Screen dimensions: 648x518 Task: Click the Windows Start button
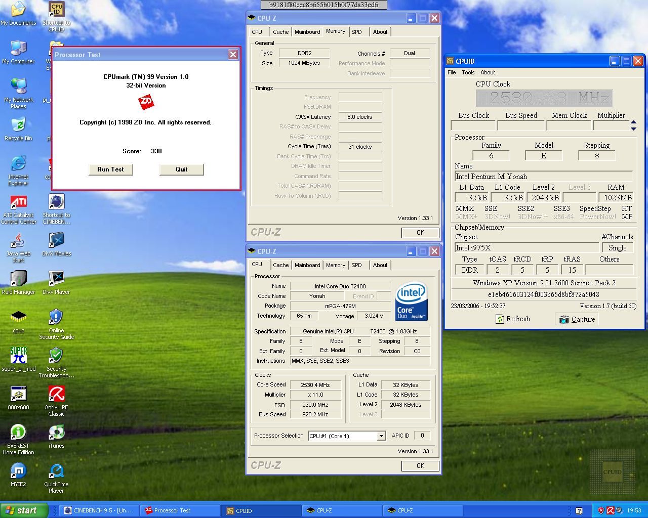point(24,510)
